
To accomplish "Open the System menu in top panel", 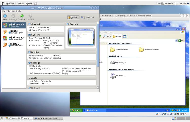I will [x=29, y=3].
